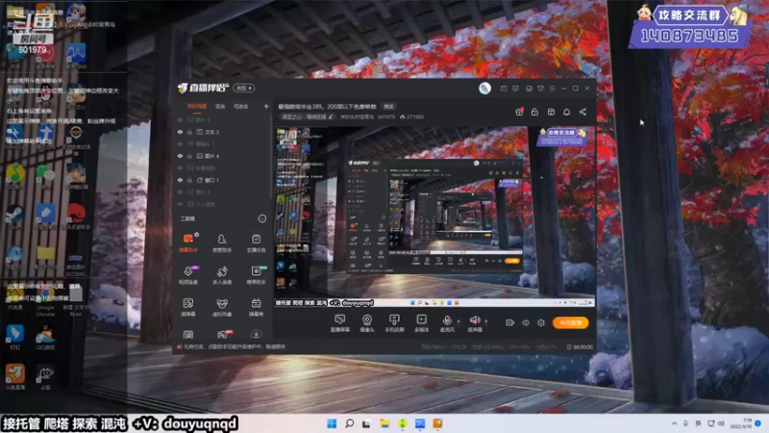Toggle lock on 文本 2 layer
Image resolution: width=769 pixels, height=433 pixels.
point(189,132)
